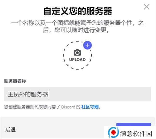156x139 pixels.
Task: Click the 服务器名称 field label
Action: 15,81
